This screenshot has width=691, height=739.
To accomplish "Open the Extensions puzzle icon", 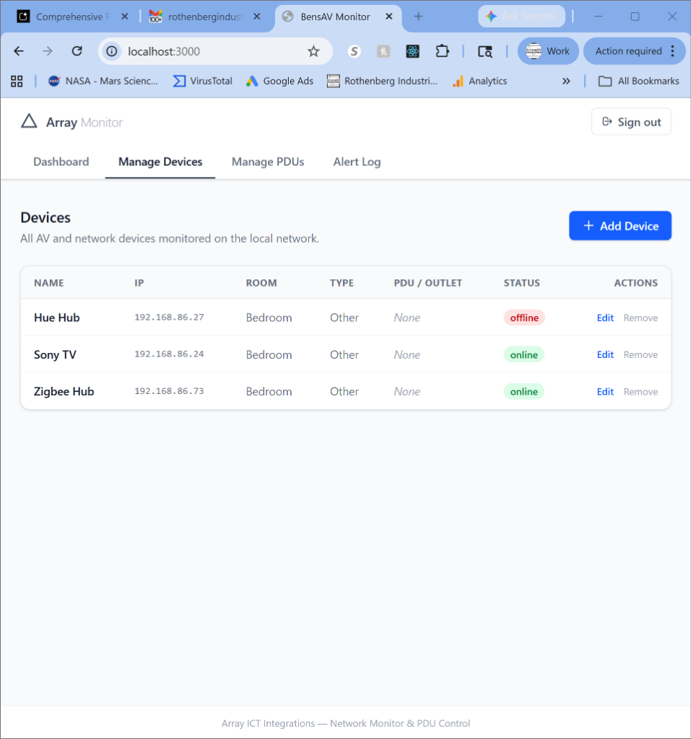I will tap(442, 51).
